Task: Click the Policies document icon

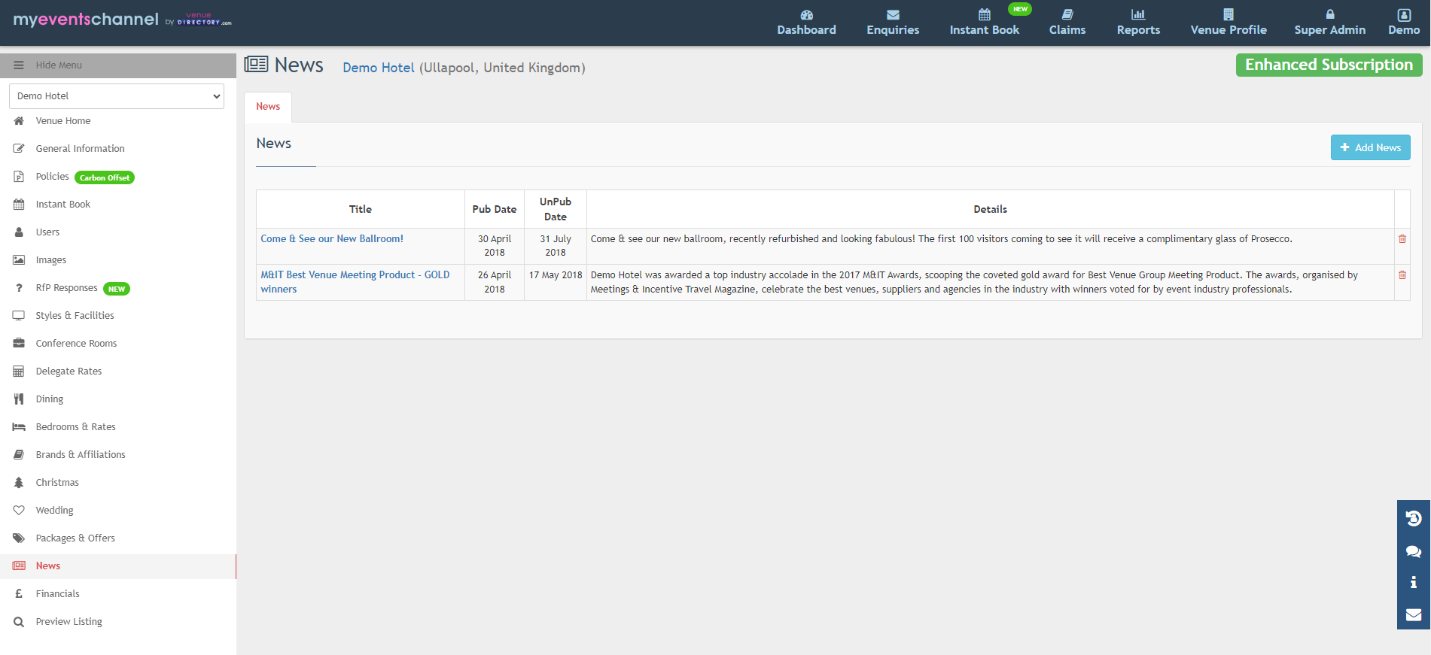Action: point(19,176)
